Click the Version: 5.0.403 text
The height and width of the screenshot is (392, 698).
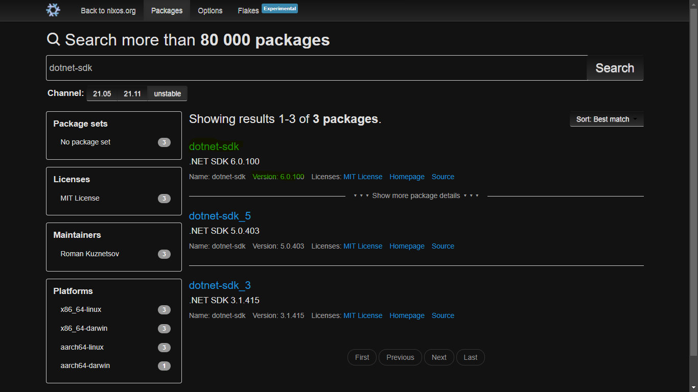278,246
